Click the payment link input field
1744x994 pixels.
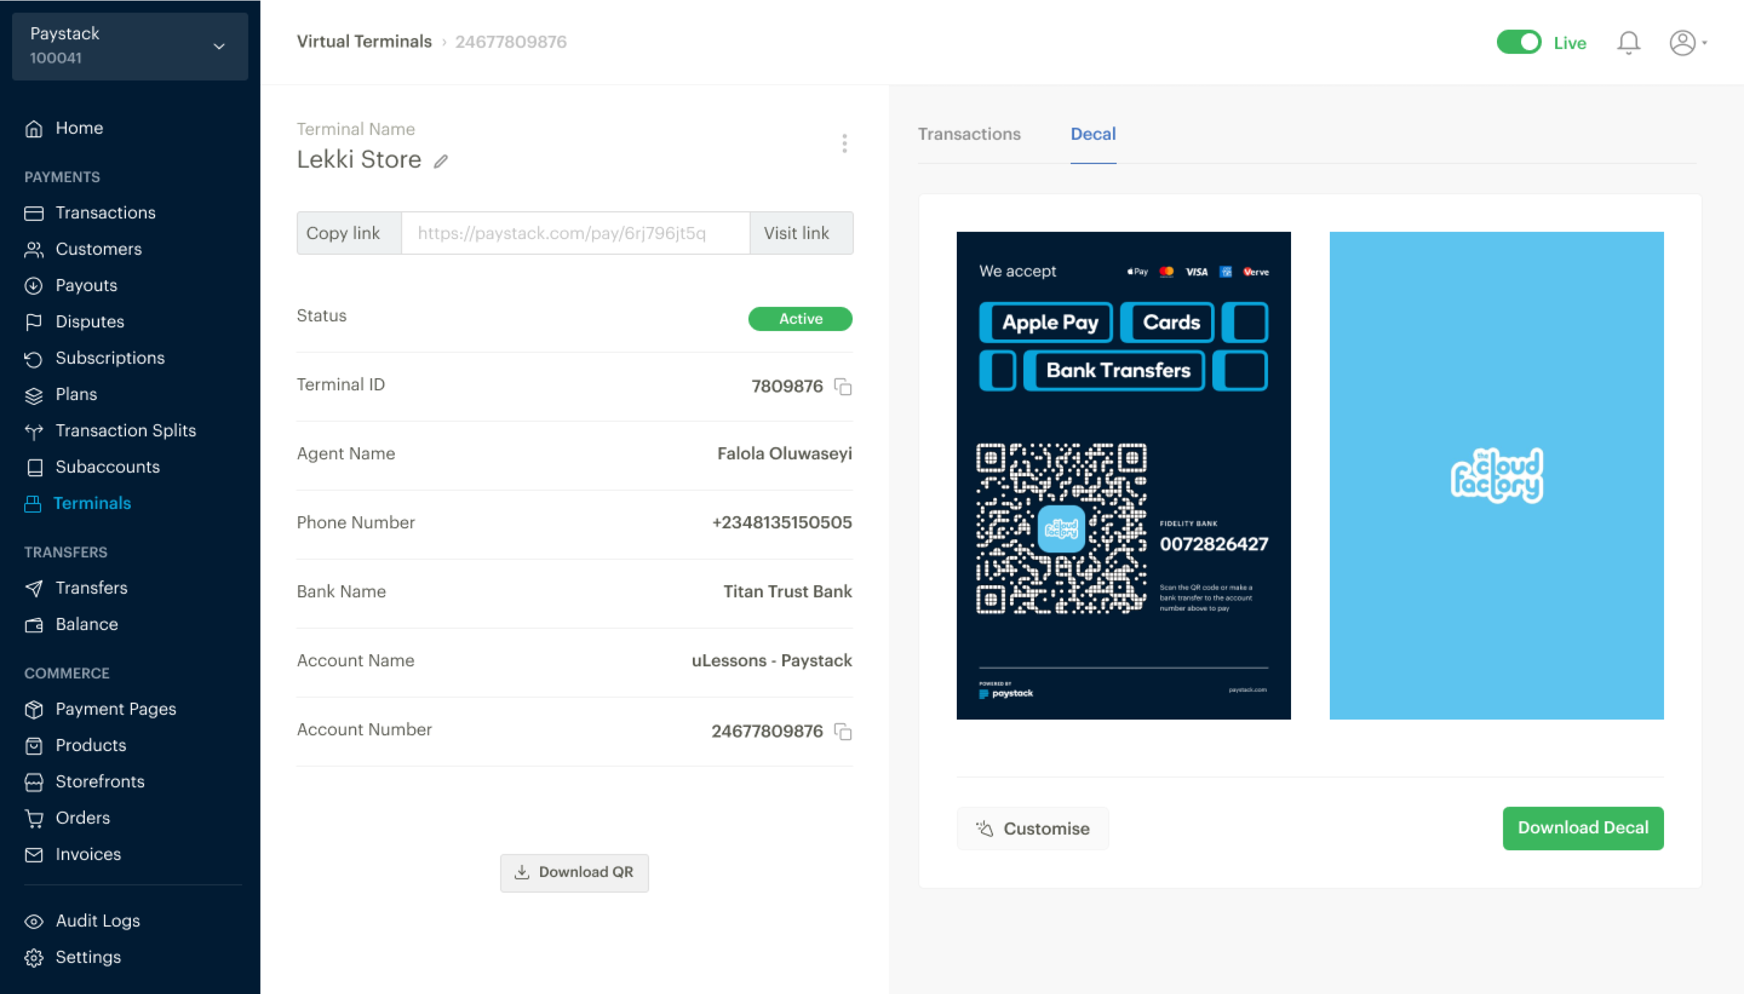pyautogui.click(x=575, y=233)
